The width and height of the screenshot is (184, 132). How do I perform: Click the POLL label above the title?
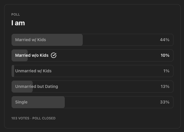16,14
